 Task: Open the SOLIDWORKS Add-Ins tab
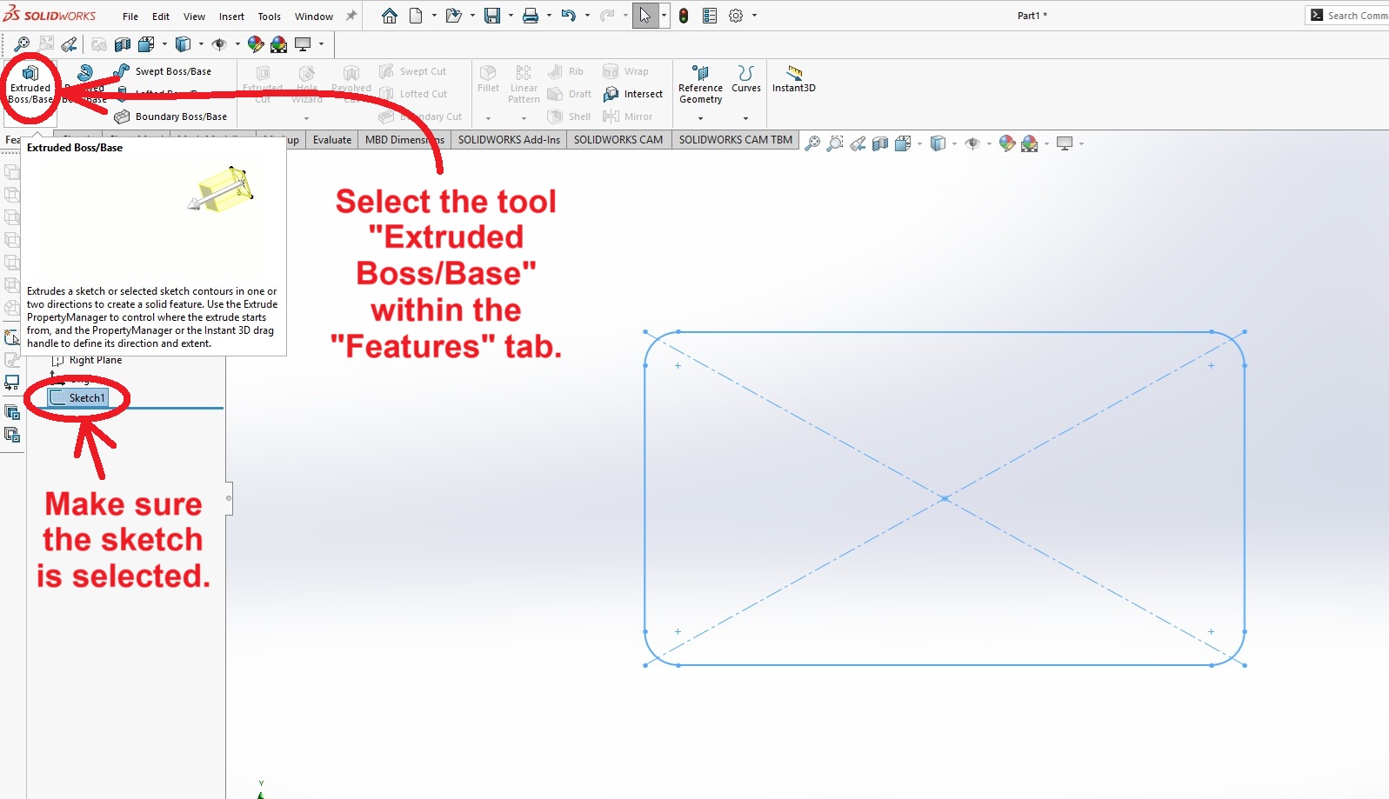(509, 140)
